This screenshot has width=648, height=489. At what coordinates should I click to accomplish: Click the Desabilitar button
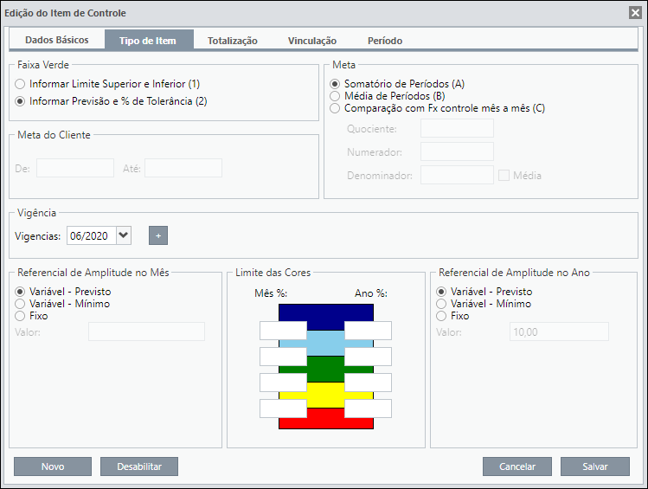click(x=139, y=466)
